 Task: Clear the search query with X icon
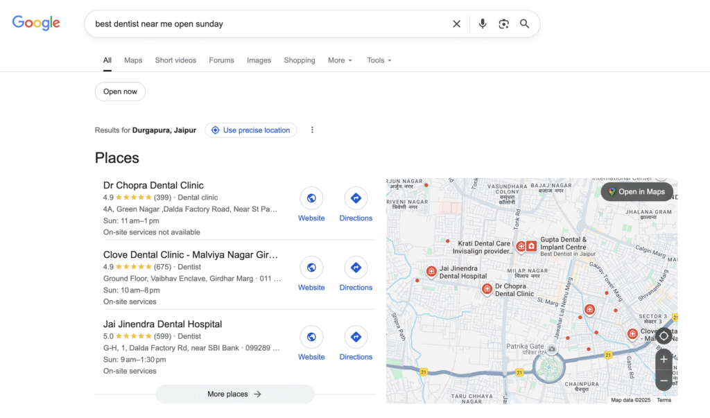click(456, 24)
